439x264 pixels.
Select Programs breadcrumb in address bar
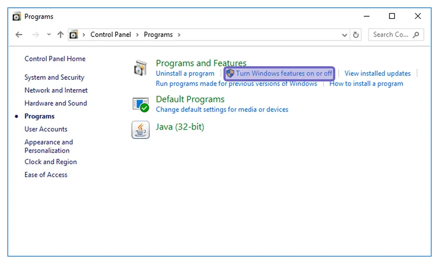(158, 35)
